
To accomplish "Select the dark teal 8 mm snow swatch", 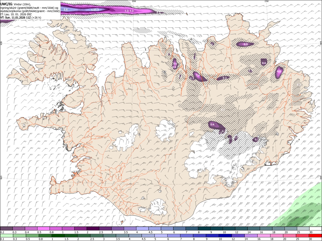I will (204, 229).
